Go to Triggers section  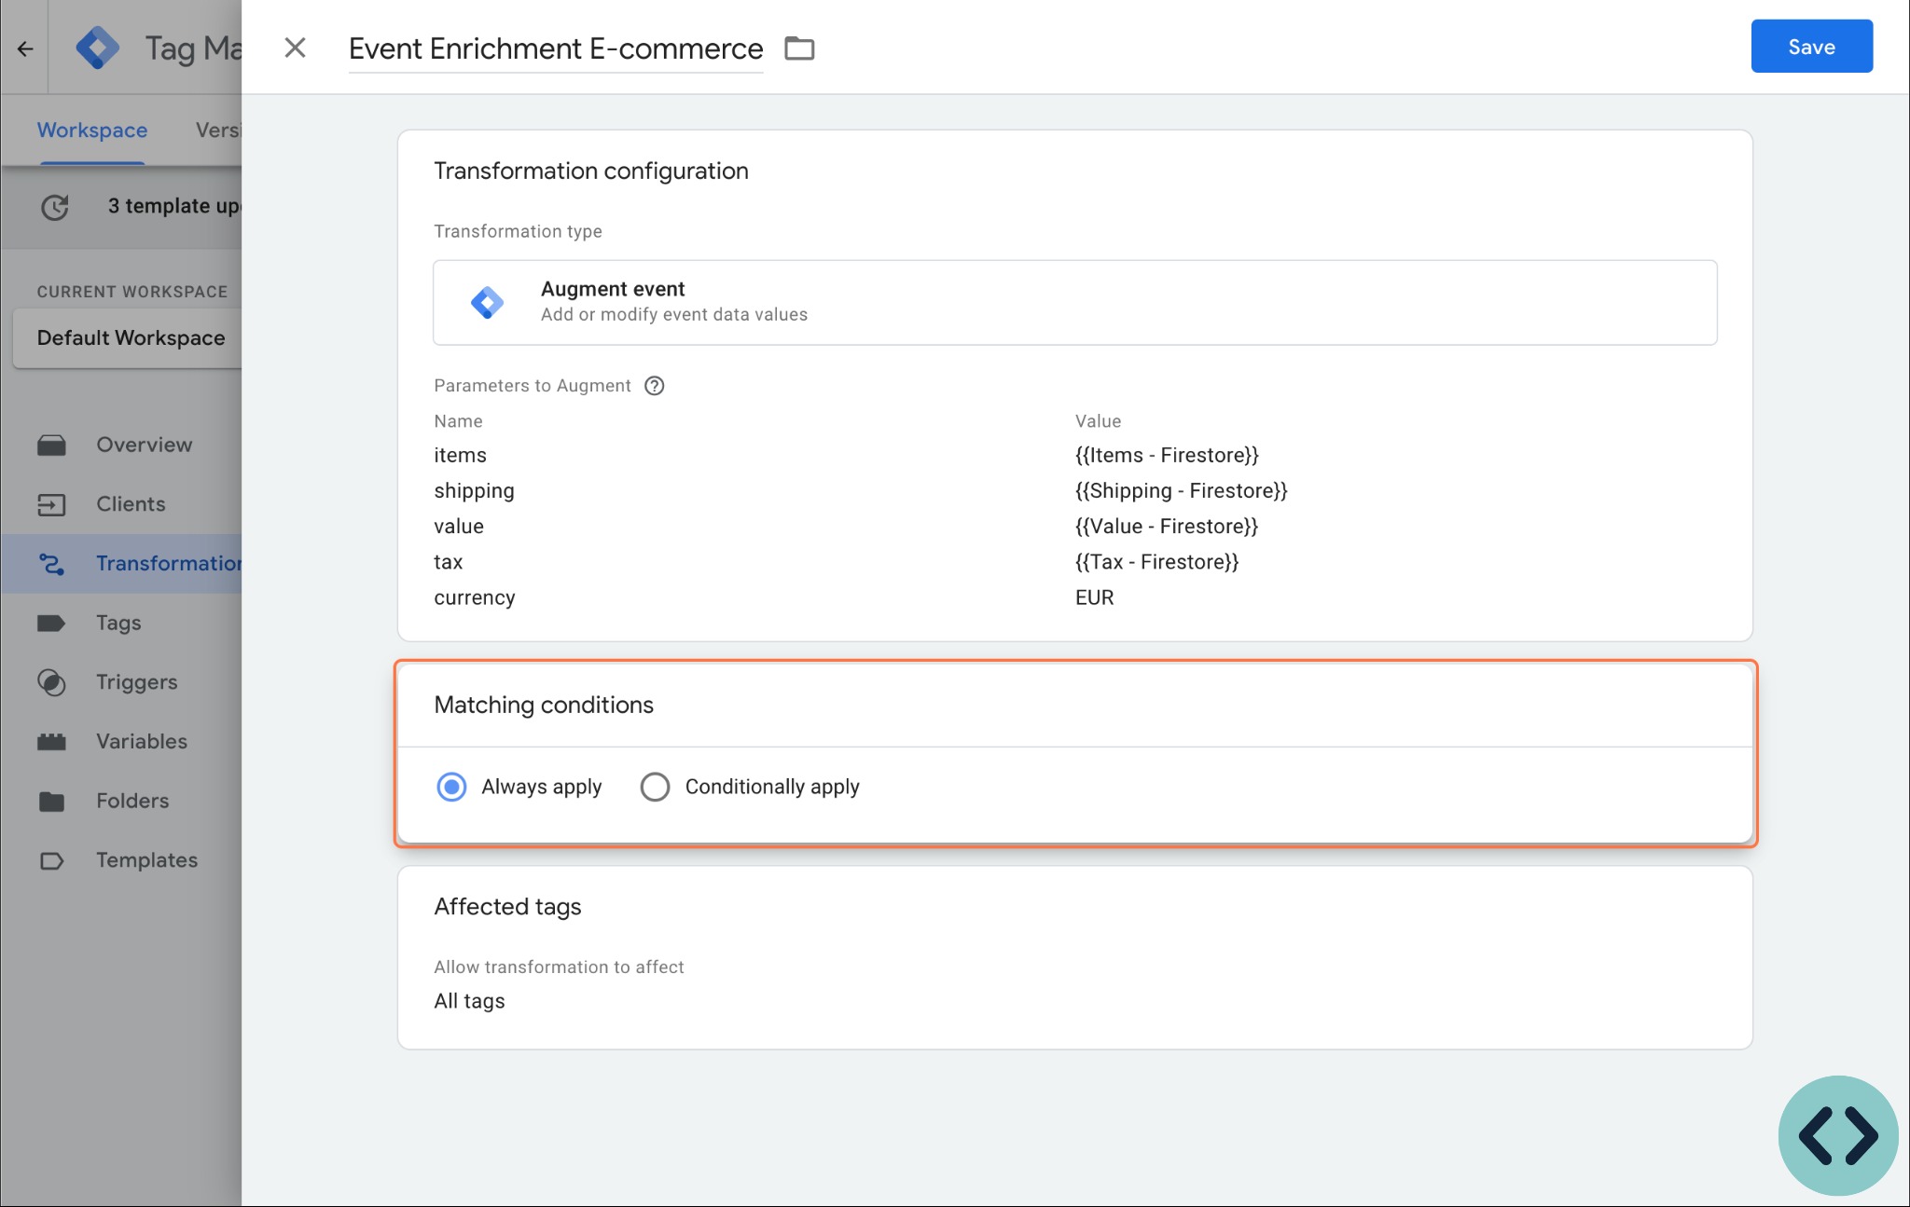(137, 682)
